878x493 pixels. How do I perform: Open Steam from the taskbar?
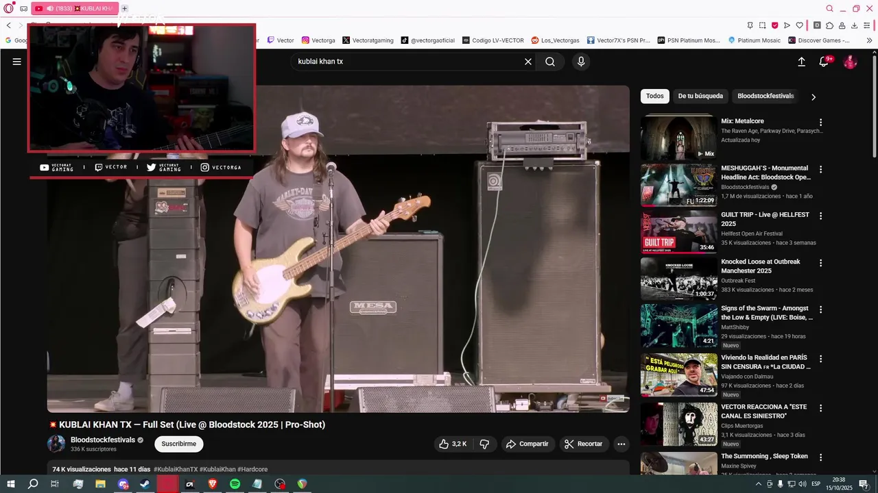[x=145, y=484]
